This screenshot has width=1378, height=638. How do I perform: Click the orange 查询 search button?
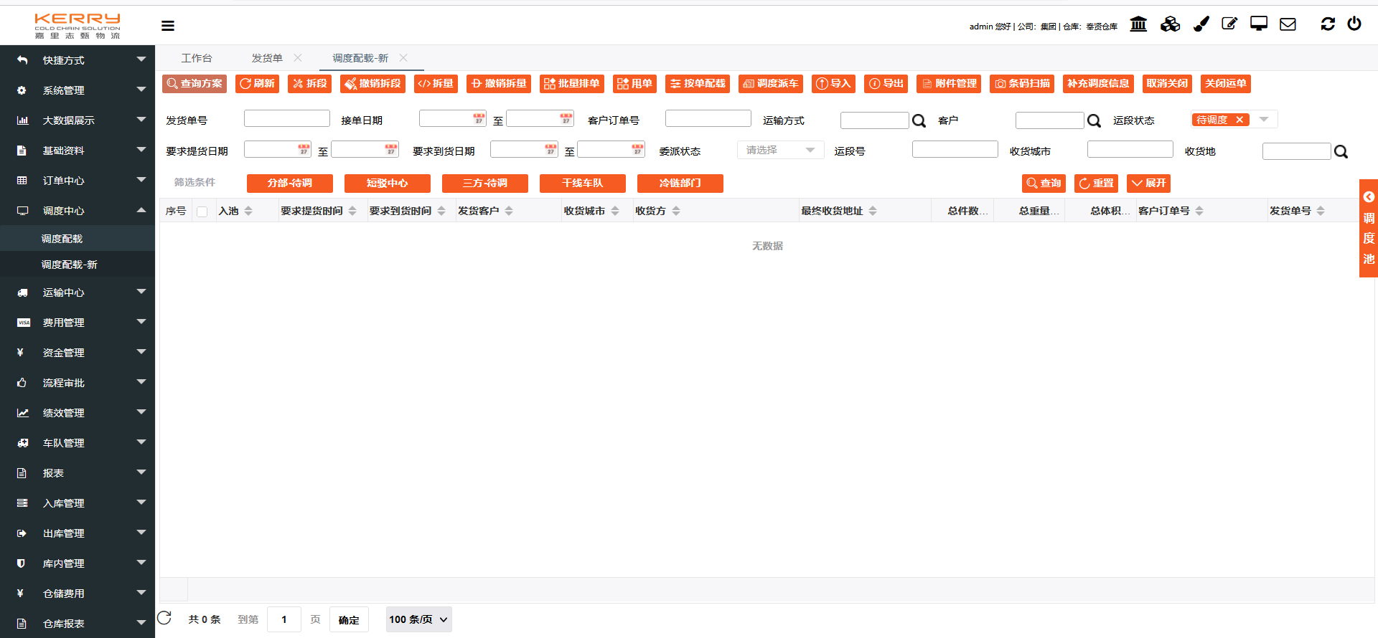pos(1044,184)
